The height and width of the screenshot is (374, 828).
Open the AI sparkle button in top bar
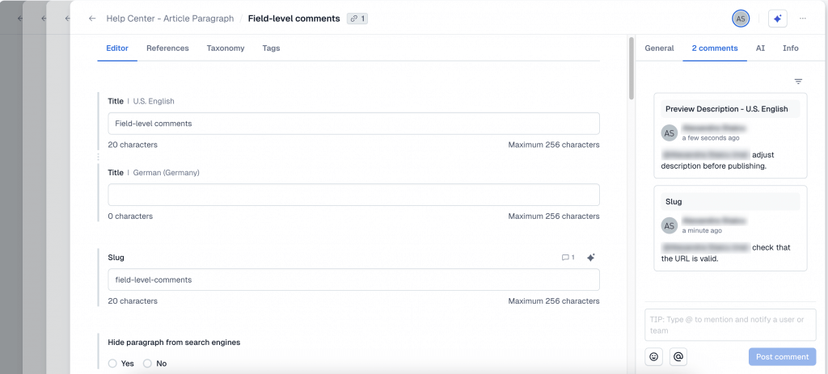point(777,19)
